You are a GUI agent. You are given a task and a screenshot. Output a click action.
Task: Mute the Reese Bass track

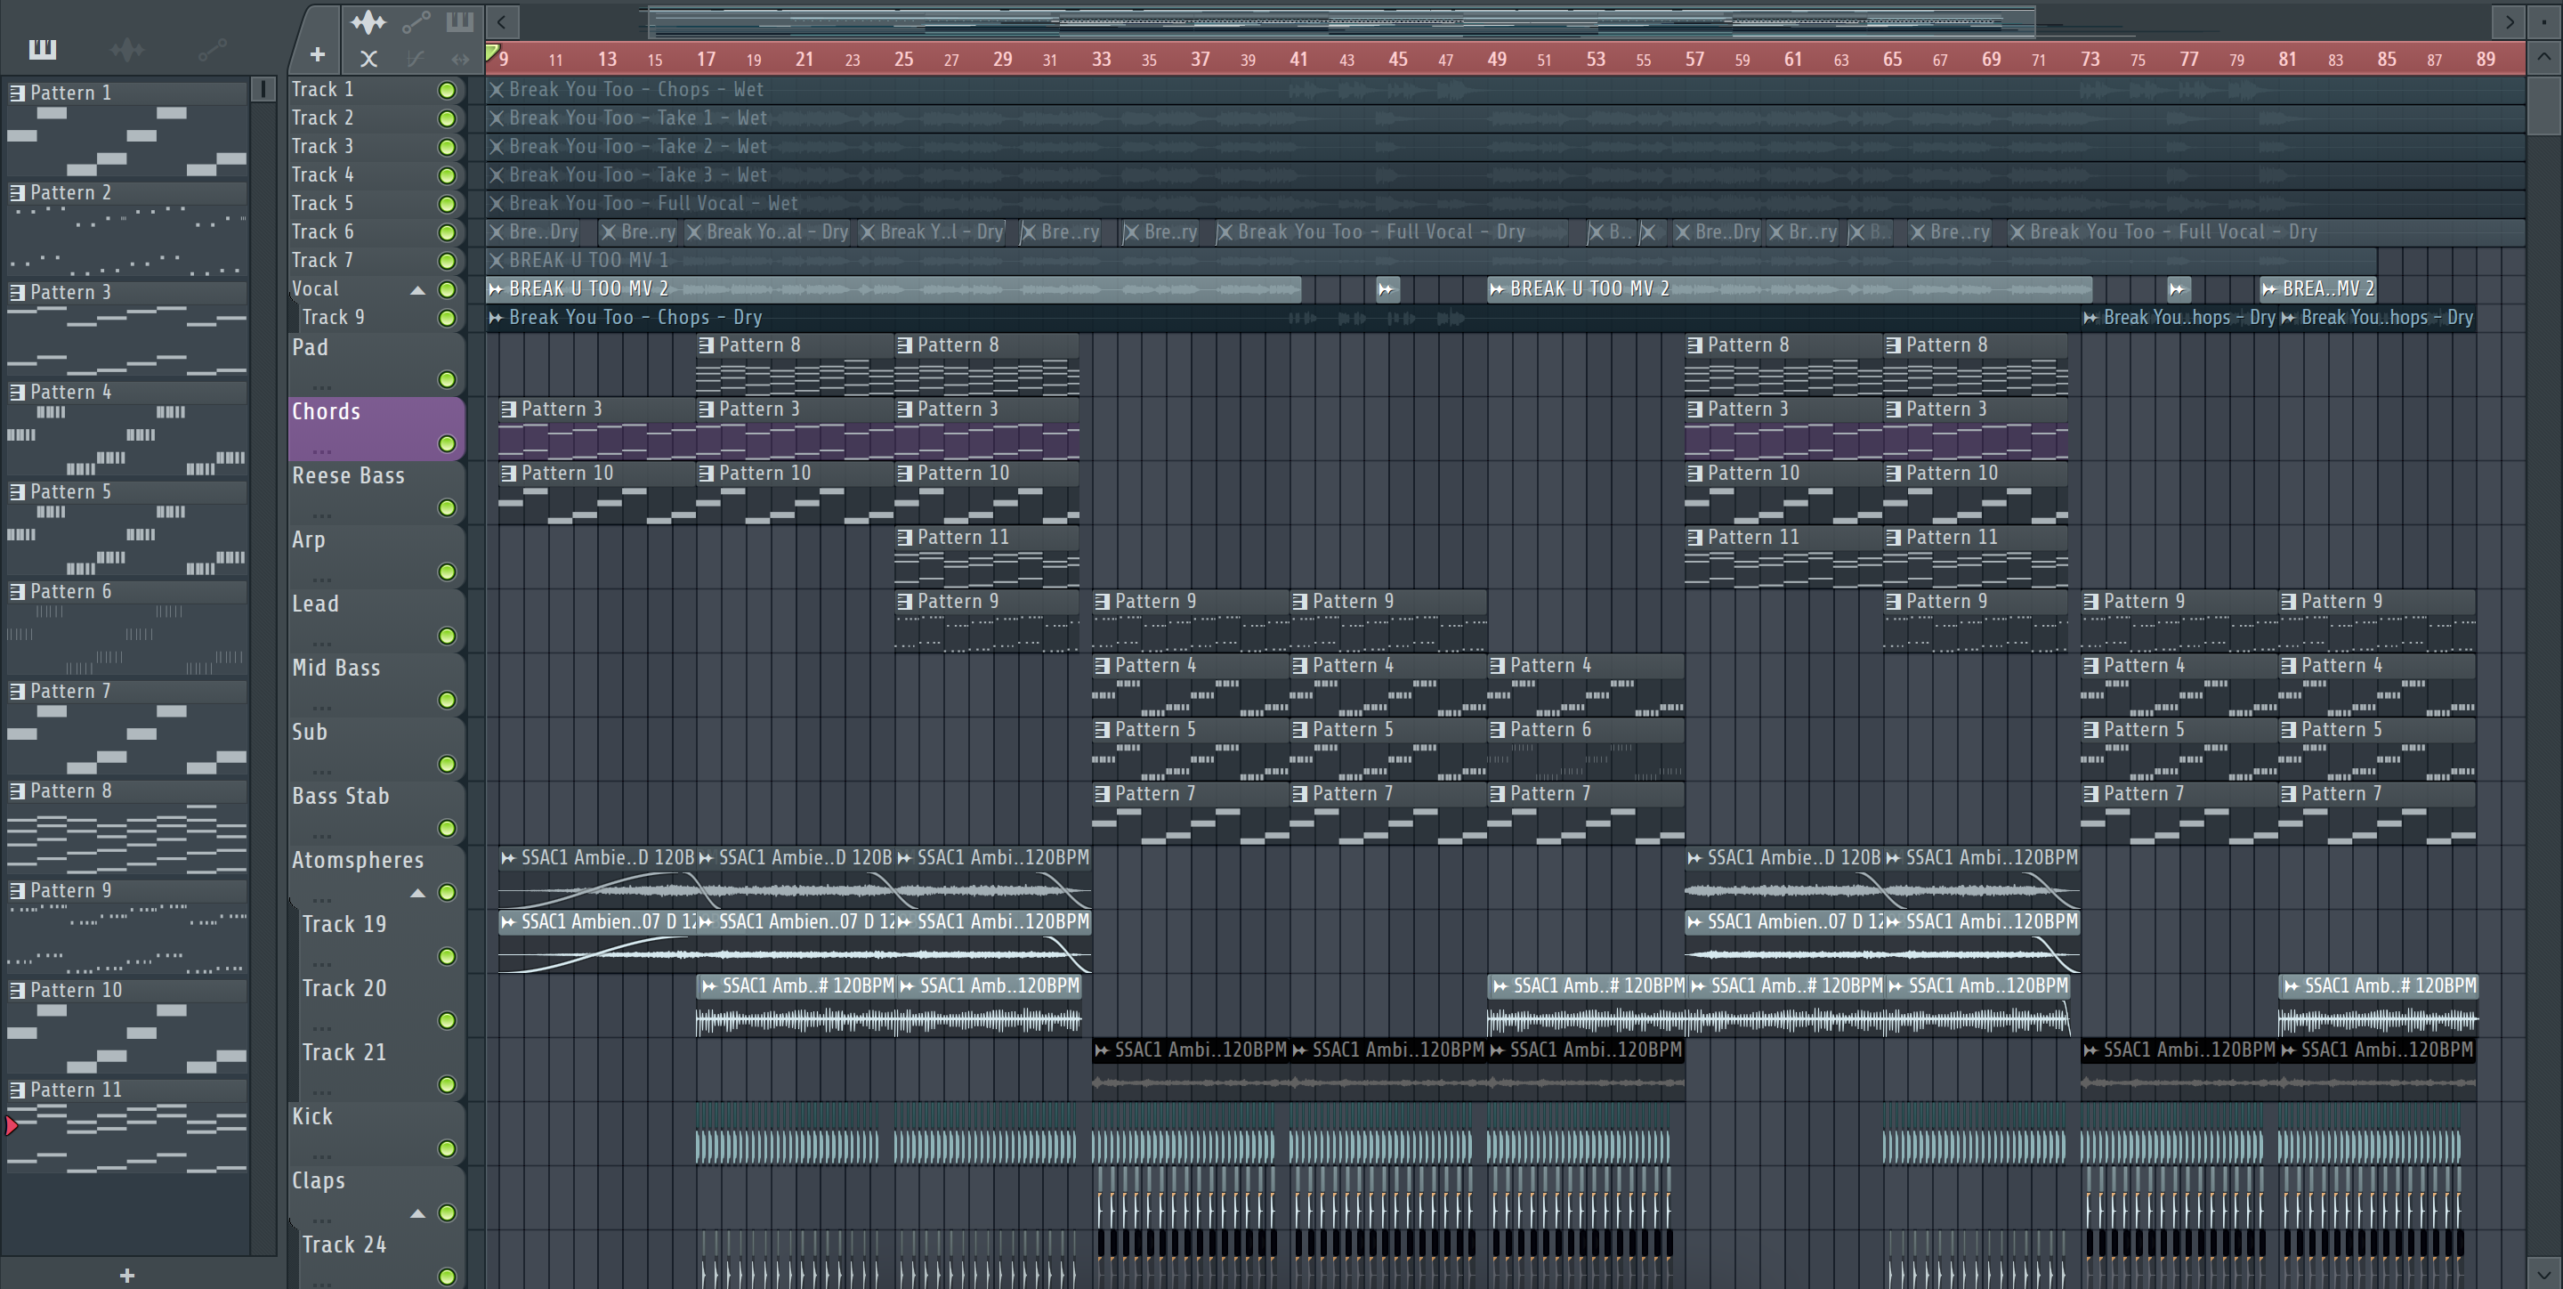coord(447,507)
